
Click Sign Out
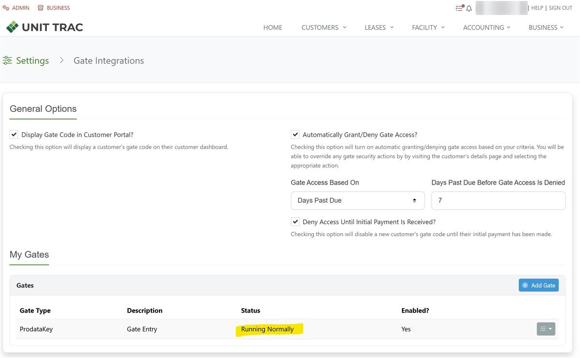pos(560,8)
